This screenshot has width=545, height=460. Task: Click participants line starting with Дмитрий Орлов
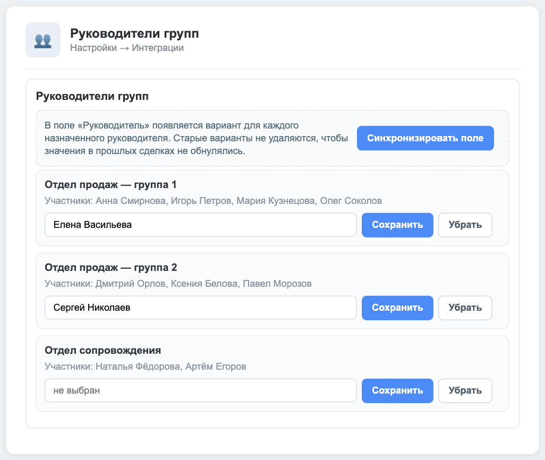tap(178, 284)
